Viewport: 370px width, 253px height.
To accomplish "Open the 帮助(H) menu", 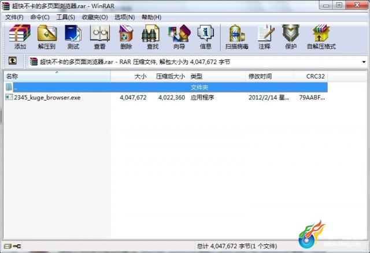I will click(x=151, y=17).
